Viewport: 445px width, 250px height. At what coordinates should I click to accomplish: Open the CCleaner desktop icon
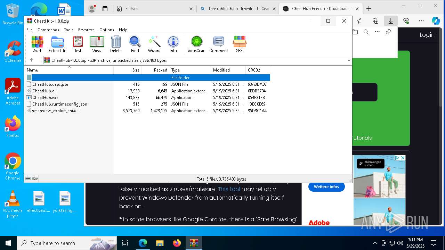(13, 52)
